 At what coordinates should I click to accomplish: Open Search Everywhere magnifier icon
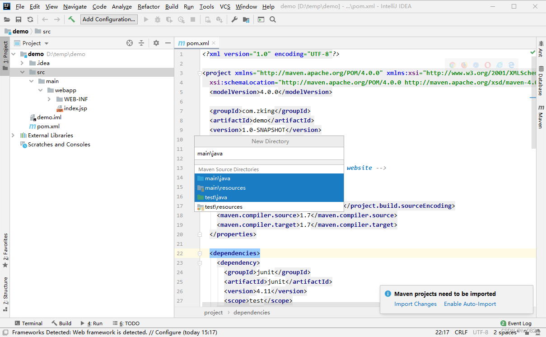coord(273,19)
